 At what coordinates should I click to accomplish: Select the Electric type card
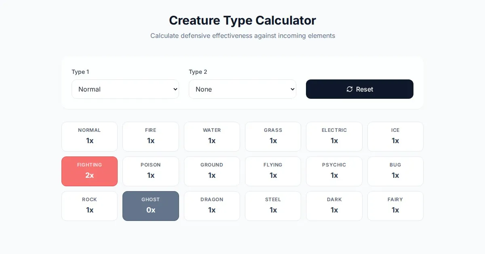334,137
